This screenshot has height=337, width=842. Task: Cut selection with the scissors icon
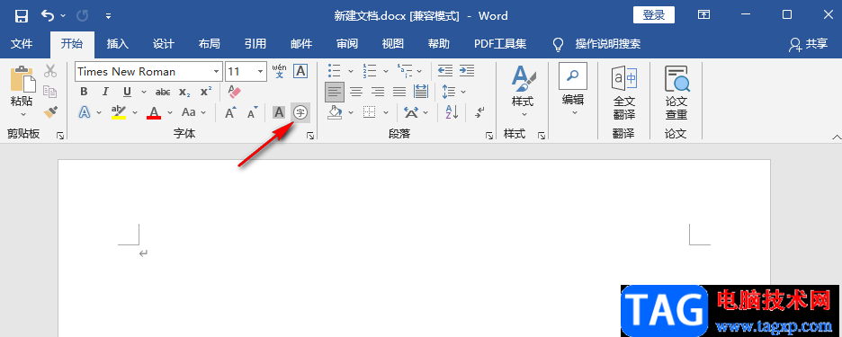pyautogui.click(x=50, y=71)
